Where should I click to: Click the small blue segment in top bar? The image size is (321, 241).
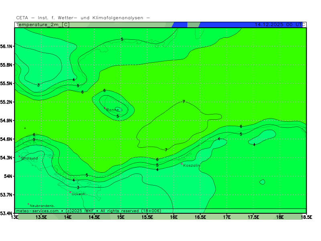tap(180, 25)
